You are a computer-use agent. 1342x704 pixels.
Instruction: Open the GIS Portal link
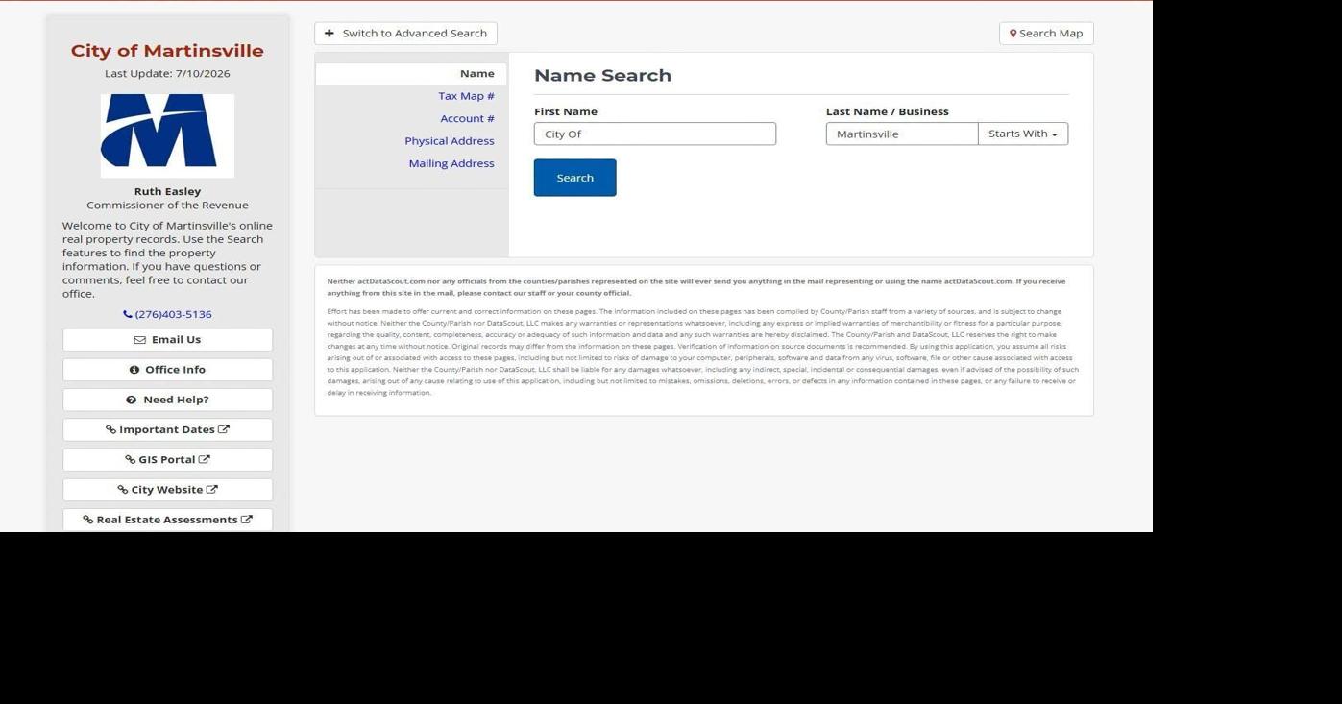[x=167, y=460]
